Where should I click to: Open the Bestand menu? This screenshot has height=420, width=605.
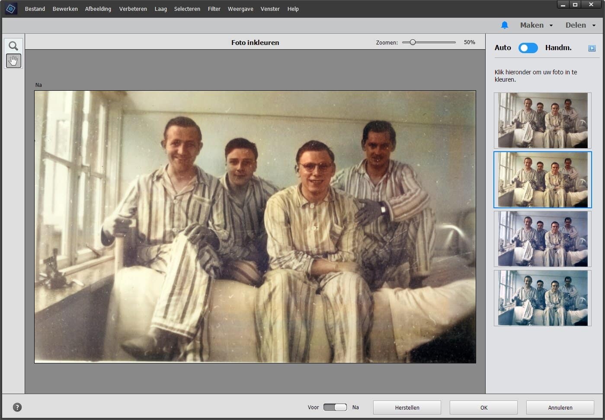pyautogui.click(x=35, y=9)
